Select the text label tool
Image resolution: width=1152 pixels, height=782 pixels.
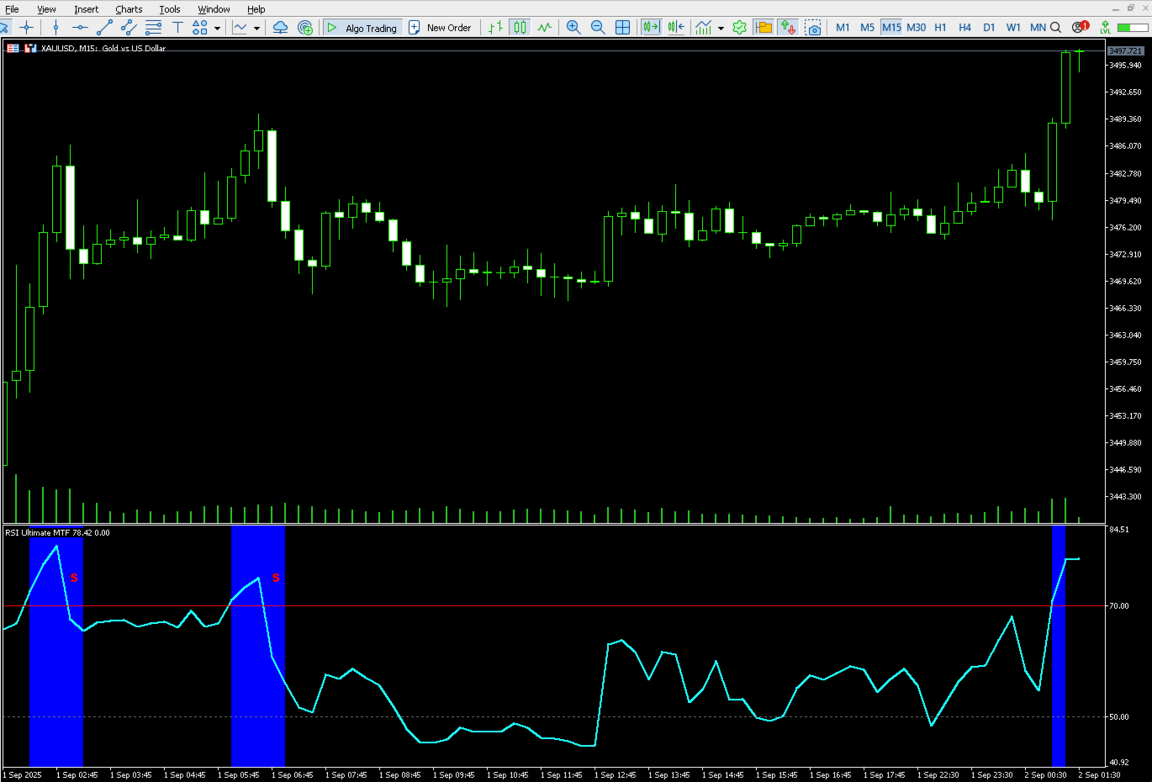pyautogui.click(x=177, y=28)
